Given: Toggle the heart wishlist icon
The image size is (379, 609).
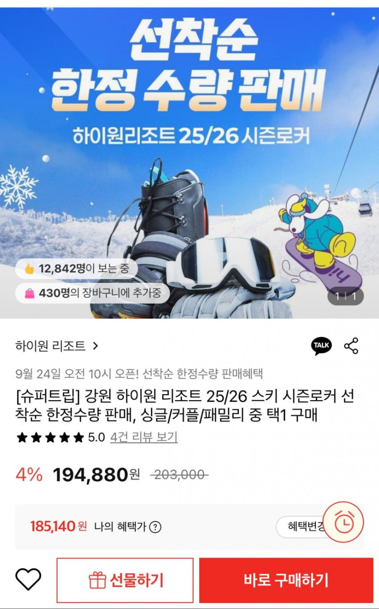Looking at the screenshot, I should coord(29,579).
